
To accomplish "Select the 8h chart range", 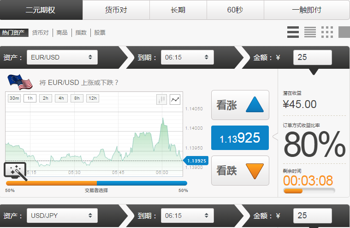I will [77, 98].
